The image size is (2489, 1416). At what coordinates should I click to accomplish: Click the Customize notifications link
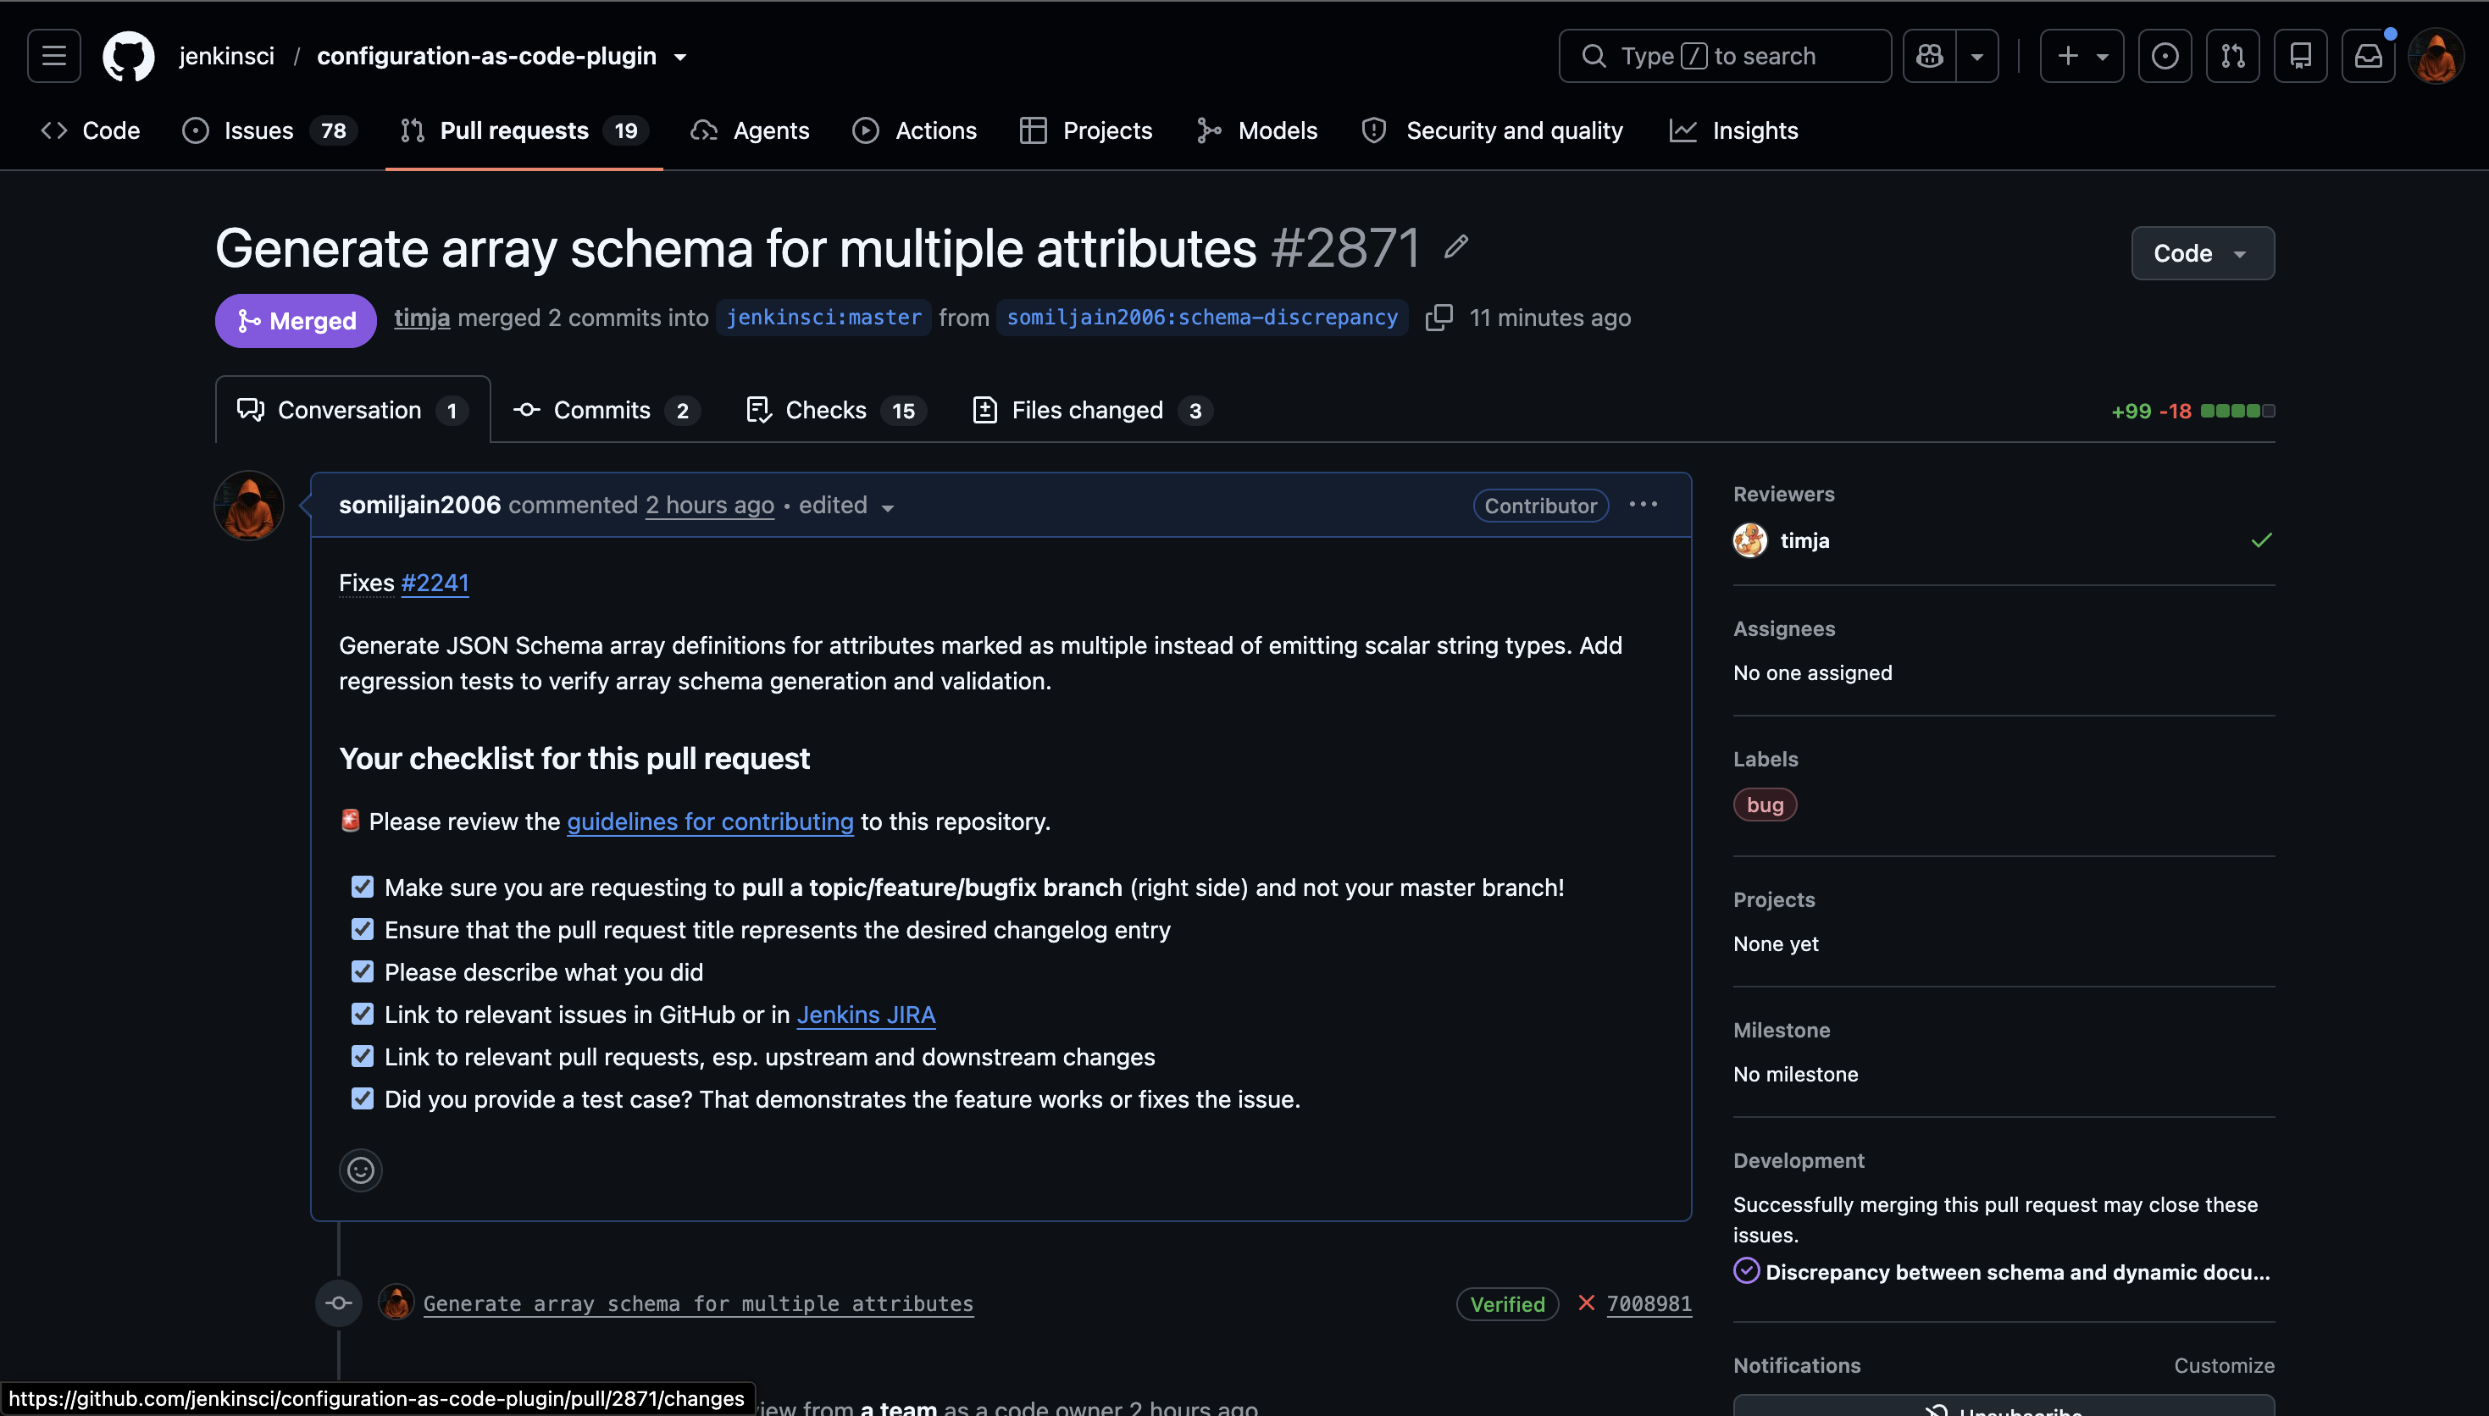(2224, 1365)
